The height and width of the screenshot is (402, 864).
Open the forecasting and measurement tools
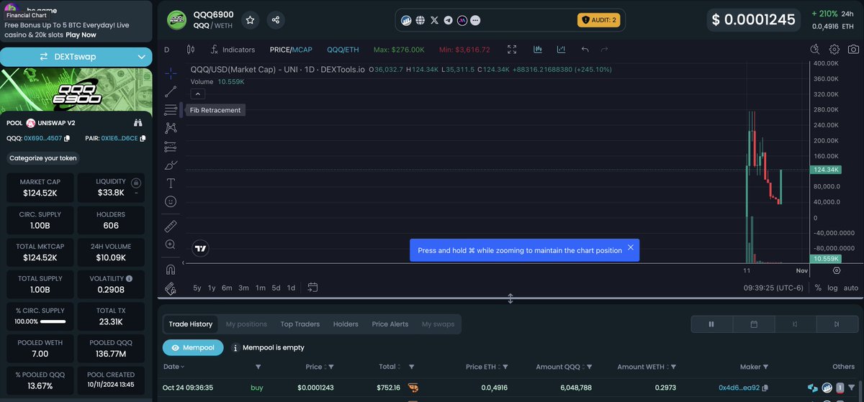171,147
